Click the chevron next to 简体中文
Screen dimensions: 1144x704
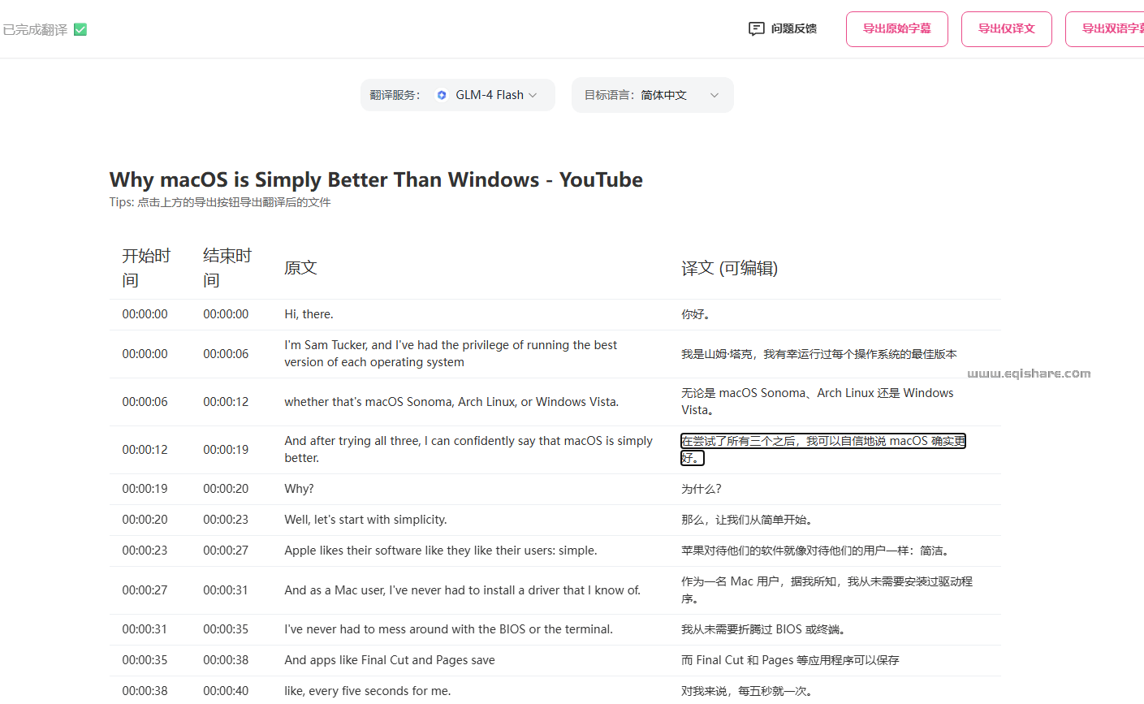coord(714,94)
